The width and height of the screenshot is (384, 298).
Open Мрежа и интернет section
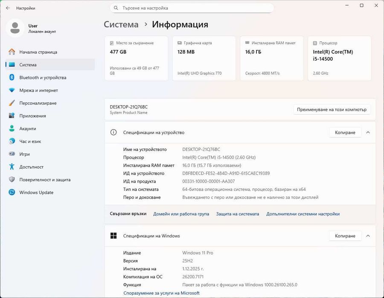coord(38,90)
